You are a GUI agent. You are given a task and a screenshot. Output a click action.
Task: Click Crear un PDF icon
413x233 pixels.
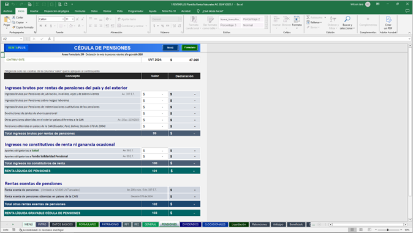(x=388, y=20)
